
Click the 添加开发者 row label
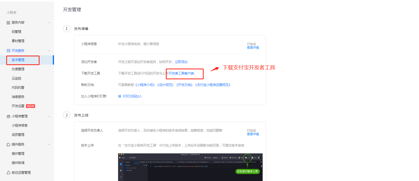point(89,62)
